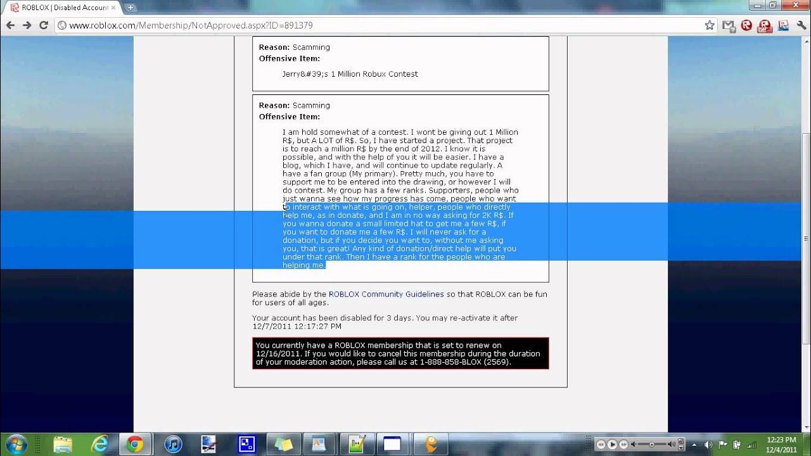Click the red round ROBLOX extension icon
This screenshot has width=811, height=456.
pos(746,25)
